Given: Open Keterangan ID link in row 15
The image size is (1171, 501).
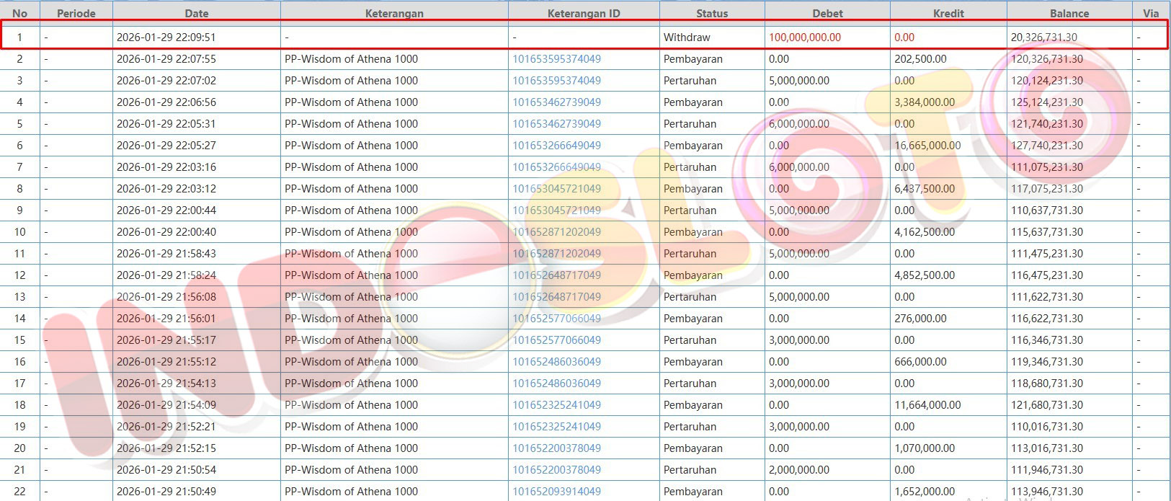Looking at the screenshot, I should point(556,340).
